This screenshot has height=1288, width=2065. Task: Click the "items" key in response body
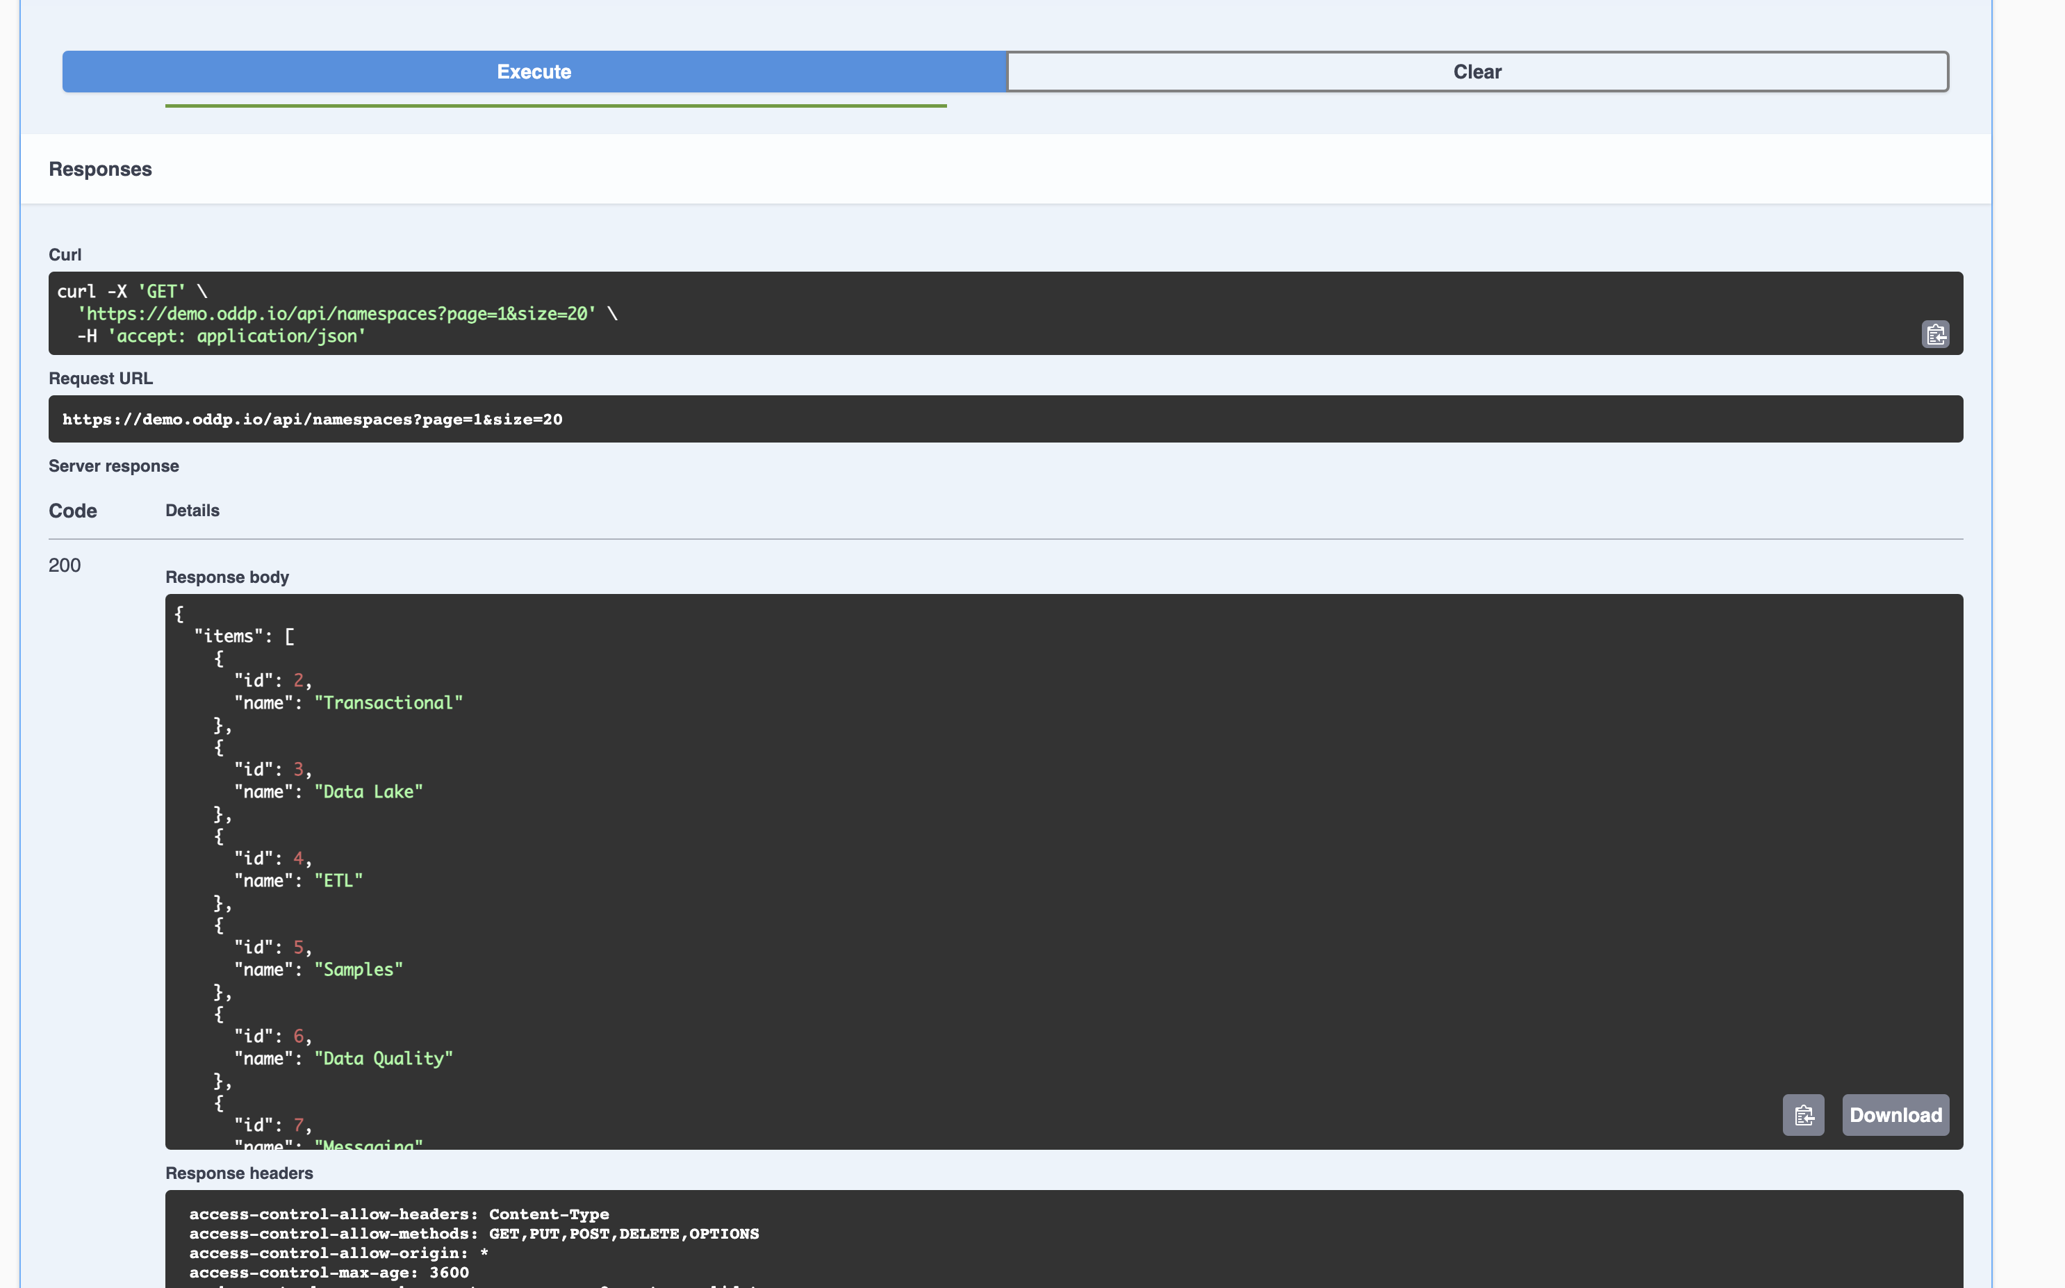click(229, 636)
